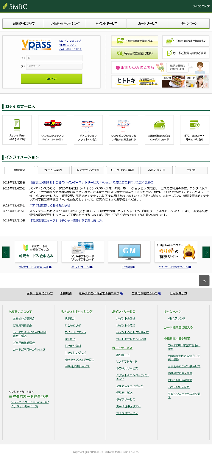Viewport: 212px width, 456px height.
Task: Open the ログインできない方 help link
Action: coord(70,41)
